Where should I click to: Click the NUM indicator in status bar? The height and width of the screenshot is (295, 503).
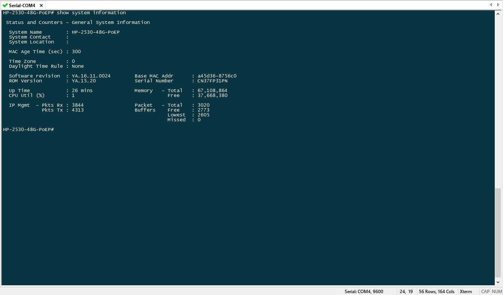click(497, 291)
